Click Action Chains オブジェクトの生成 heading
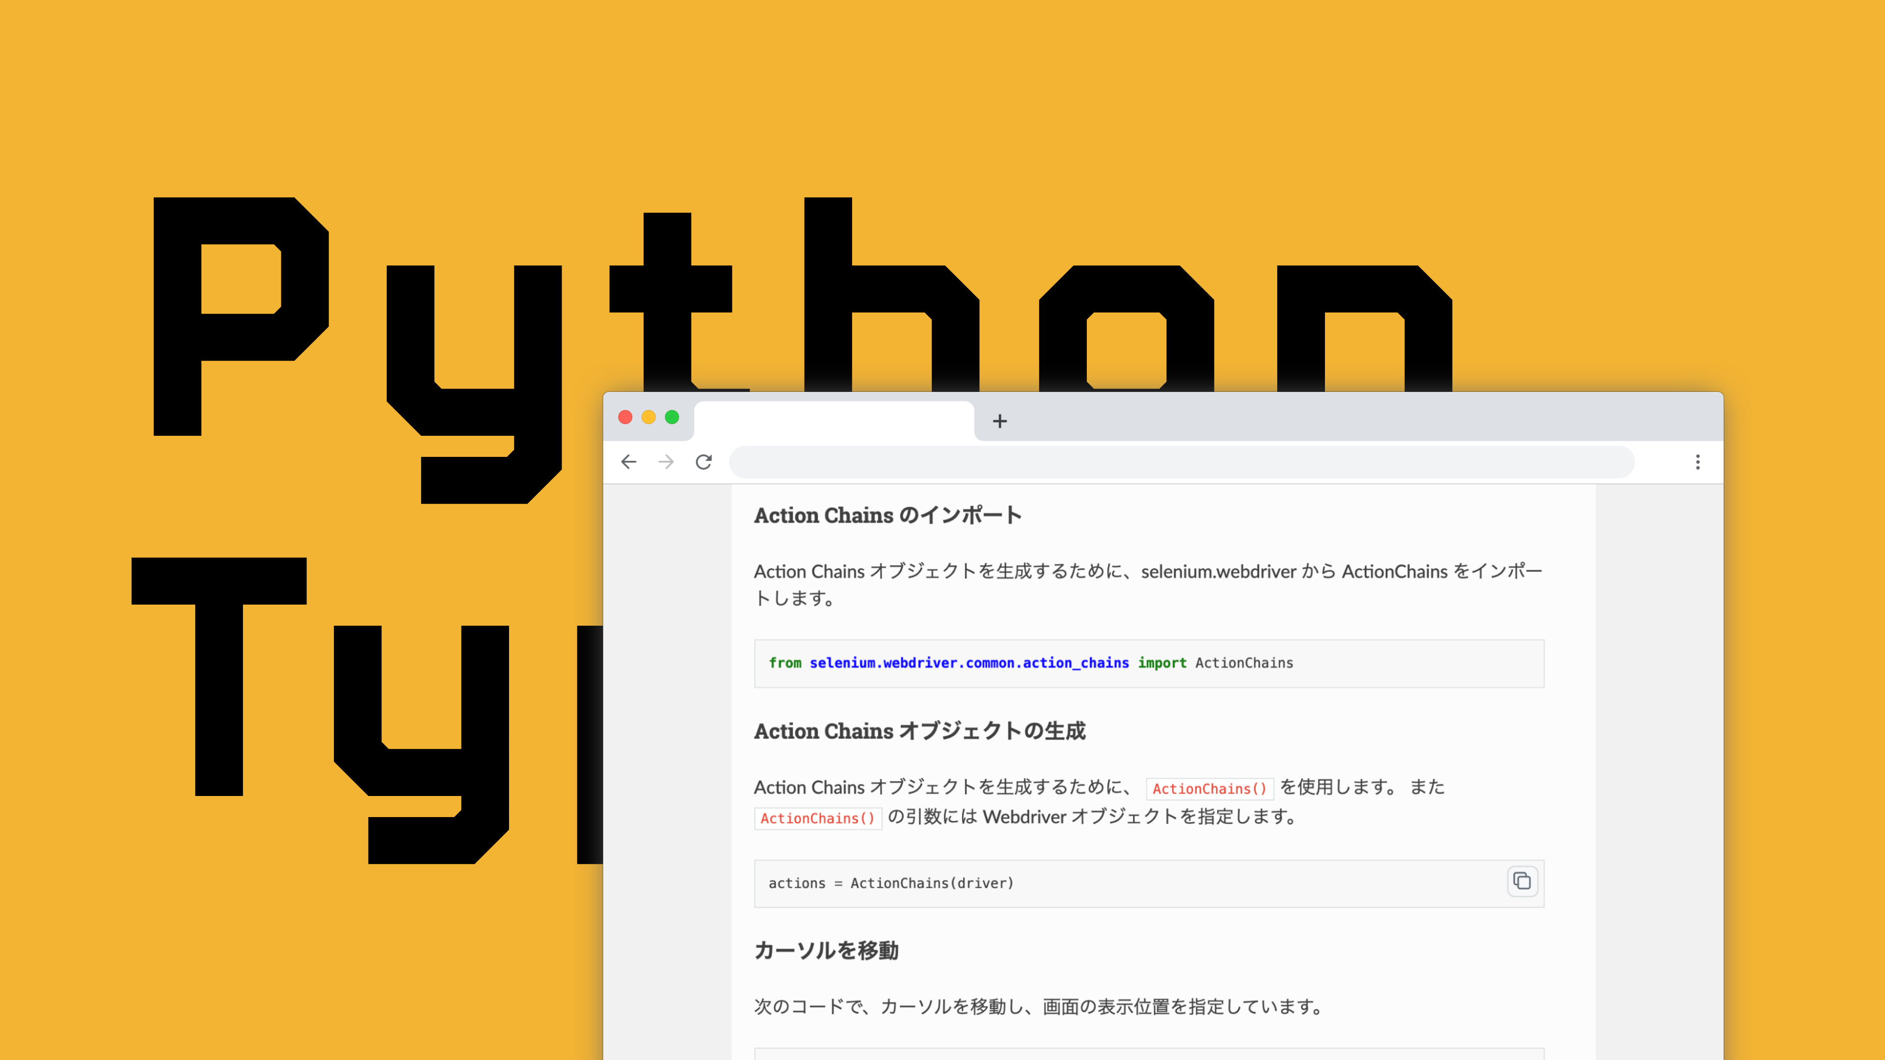Viewport: 1885px width, 1060px height. [x=920, y=731]
